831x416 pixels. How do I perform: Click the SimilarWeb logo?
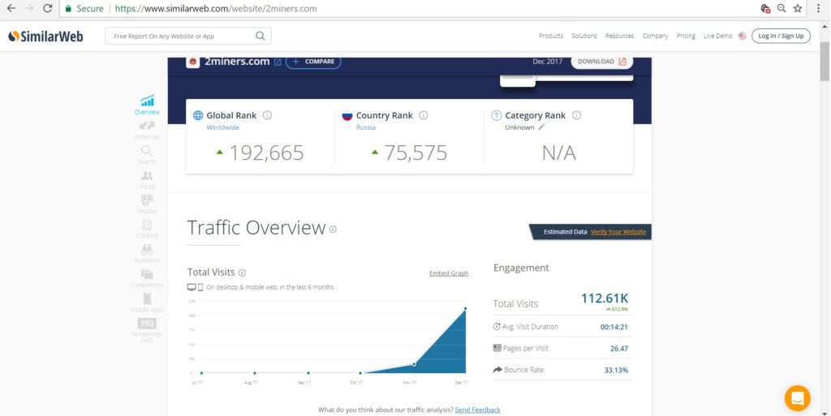45,36
